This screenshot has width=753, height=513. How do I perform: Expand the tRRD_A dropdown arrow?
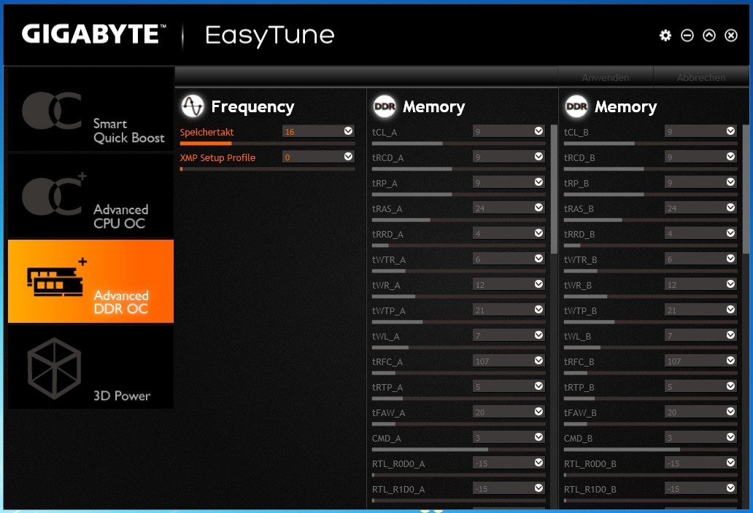click(x=538, y=232)
